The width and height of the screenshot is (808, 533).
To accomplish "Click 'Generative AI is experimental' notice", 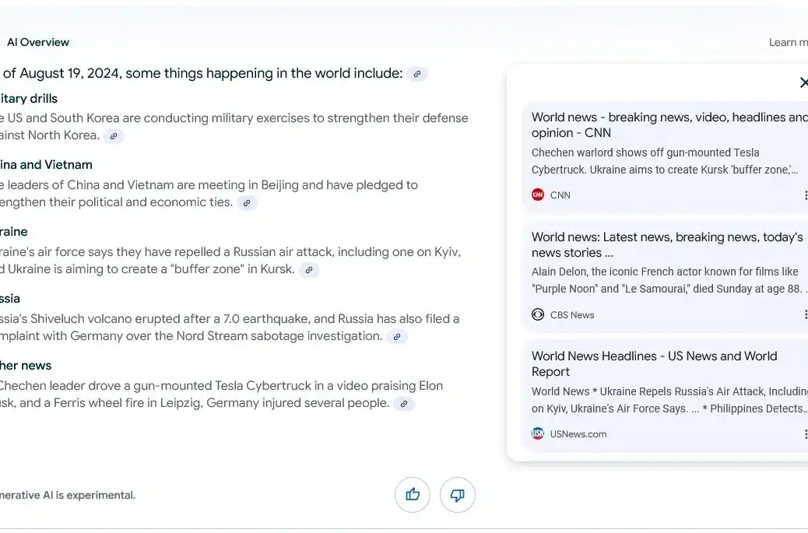I will 68,495.
